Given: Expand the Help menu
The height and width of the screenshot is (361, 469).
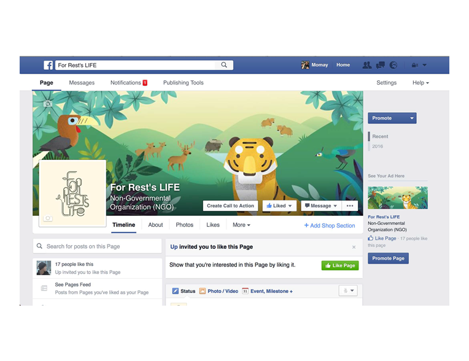Looking at the screenshot, I should (421, 83).
